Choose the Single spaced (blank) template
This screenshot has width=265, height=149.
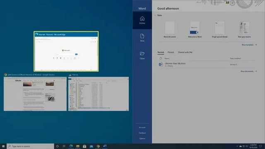tap(219, 29)
